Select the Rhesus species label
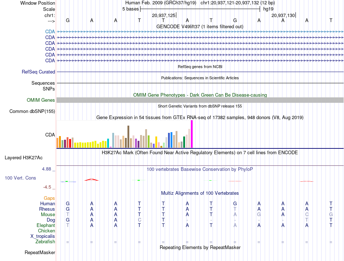 (47, 209)
